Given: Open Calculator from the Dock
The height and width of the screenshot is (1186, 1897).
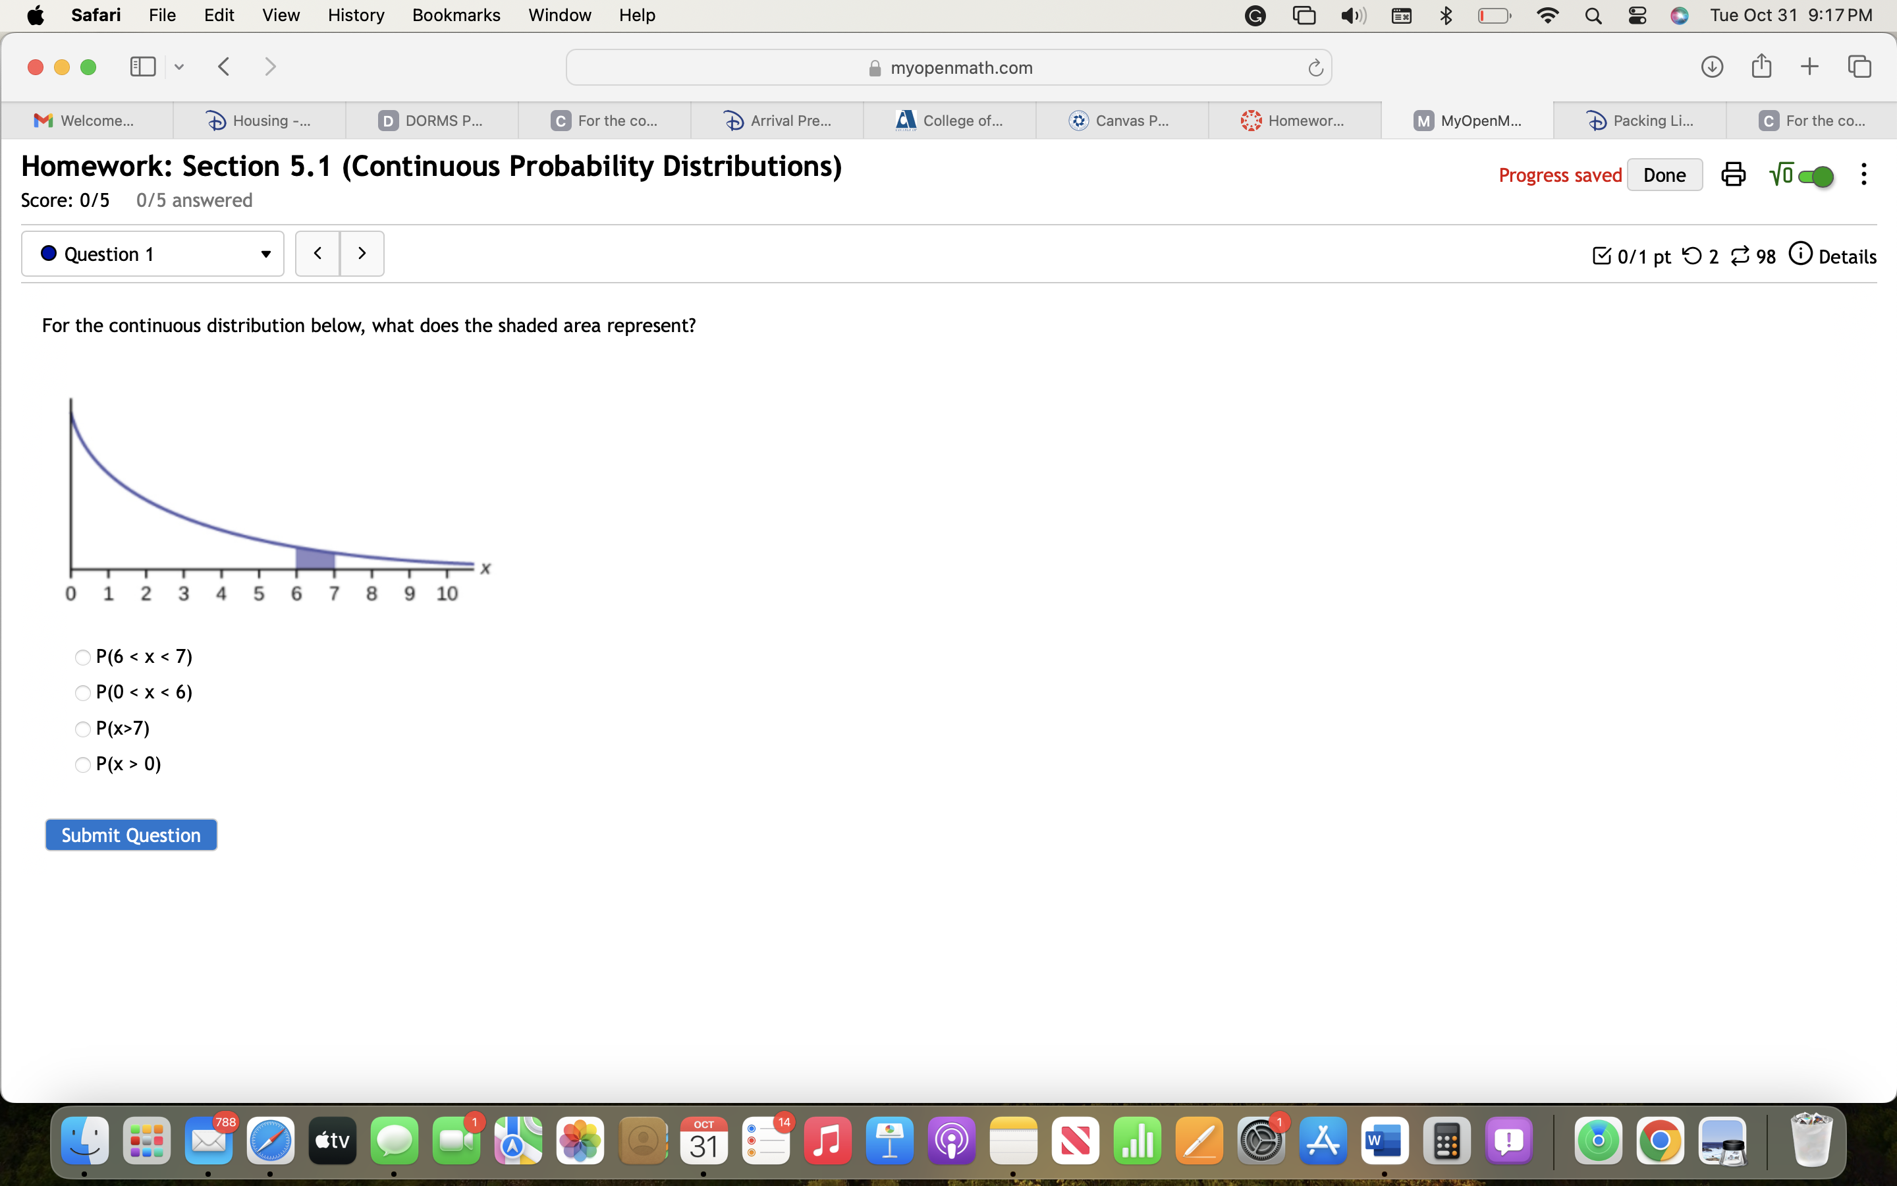Looking at the screenshot, I should pos(1447,1141).
